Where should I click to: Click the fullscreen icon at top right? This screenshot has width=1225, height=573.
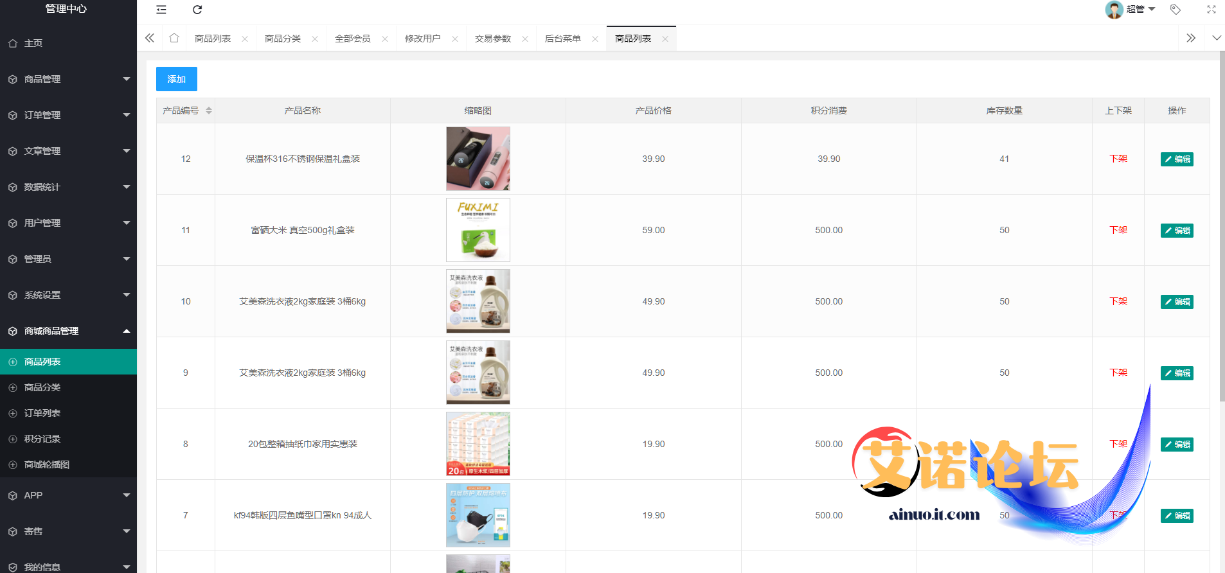point(1212,10)
